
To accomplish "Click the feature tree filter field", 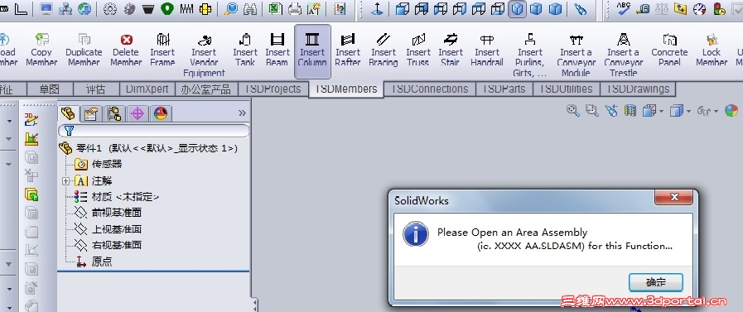I will coord(153,131).
